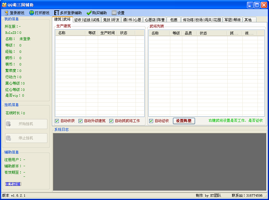Screen dimensions: 269x200
Task: Click 状态 column header in 武将列表
Action: [212, 33]
